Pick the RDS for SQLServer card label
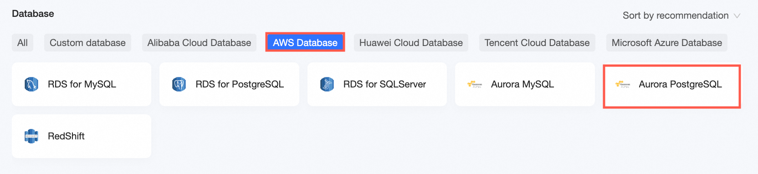The image size is (758, 174). click(x=384, y=84)
